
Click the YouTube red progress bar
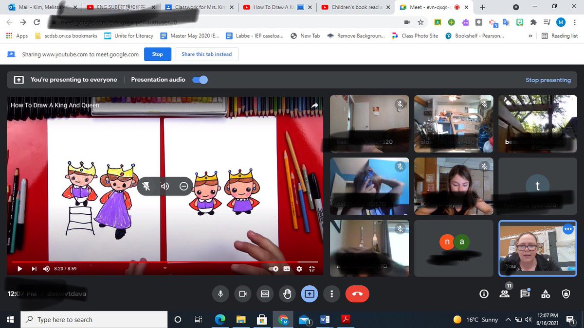point(164,262)
